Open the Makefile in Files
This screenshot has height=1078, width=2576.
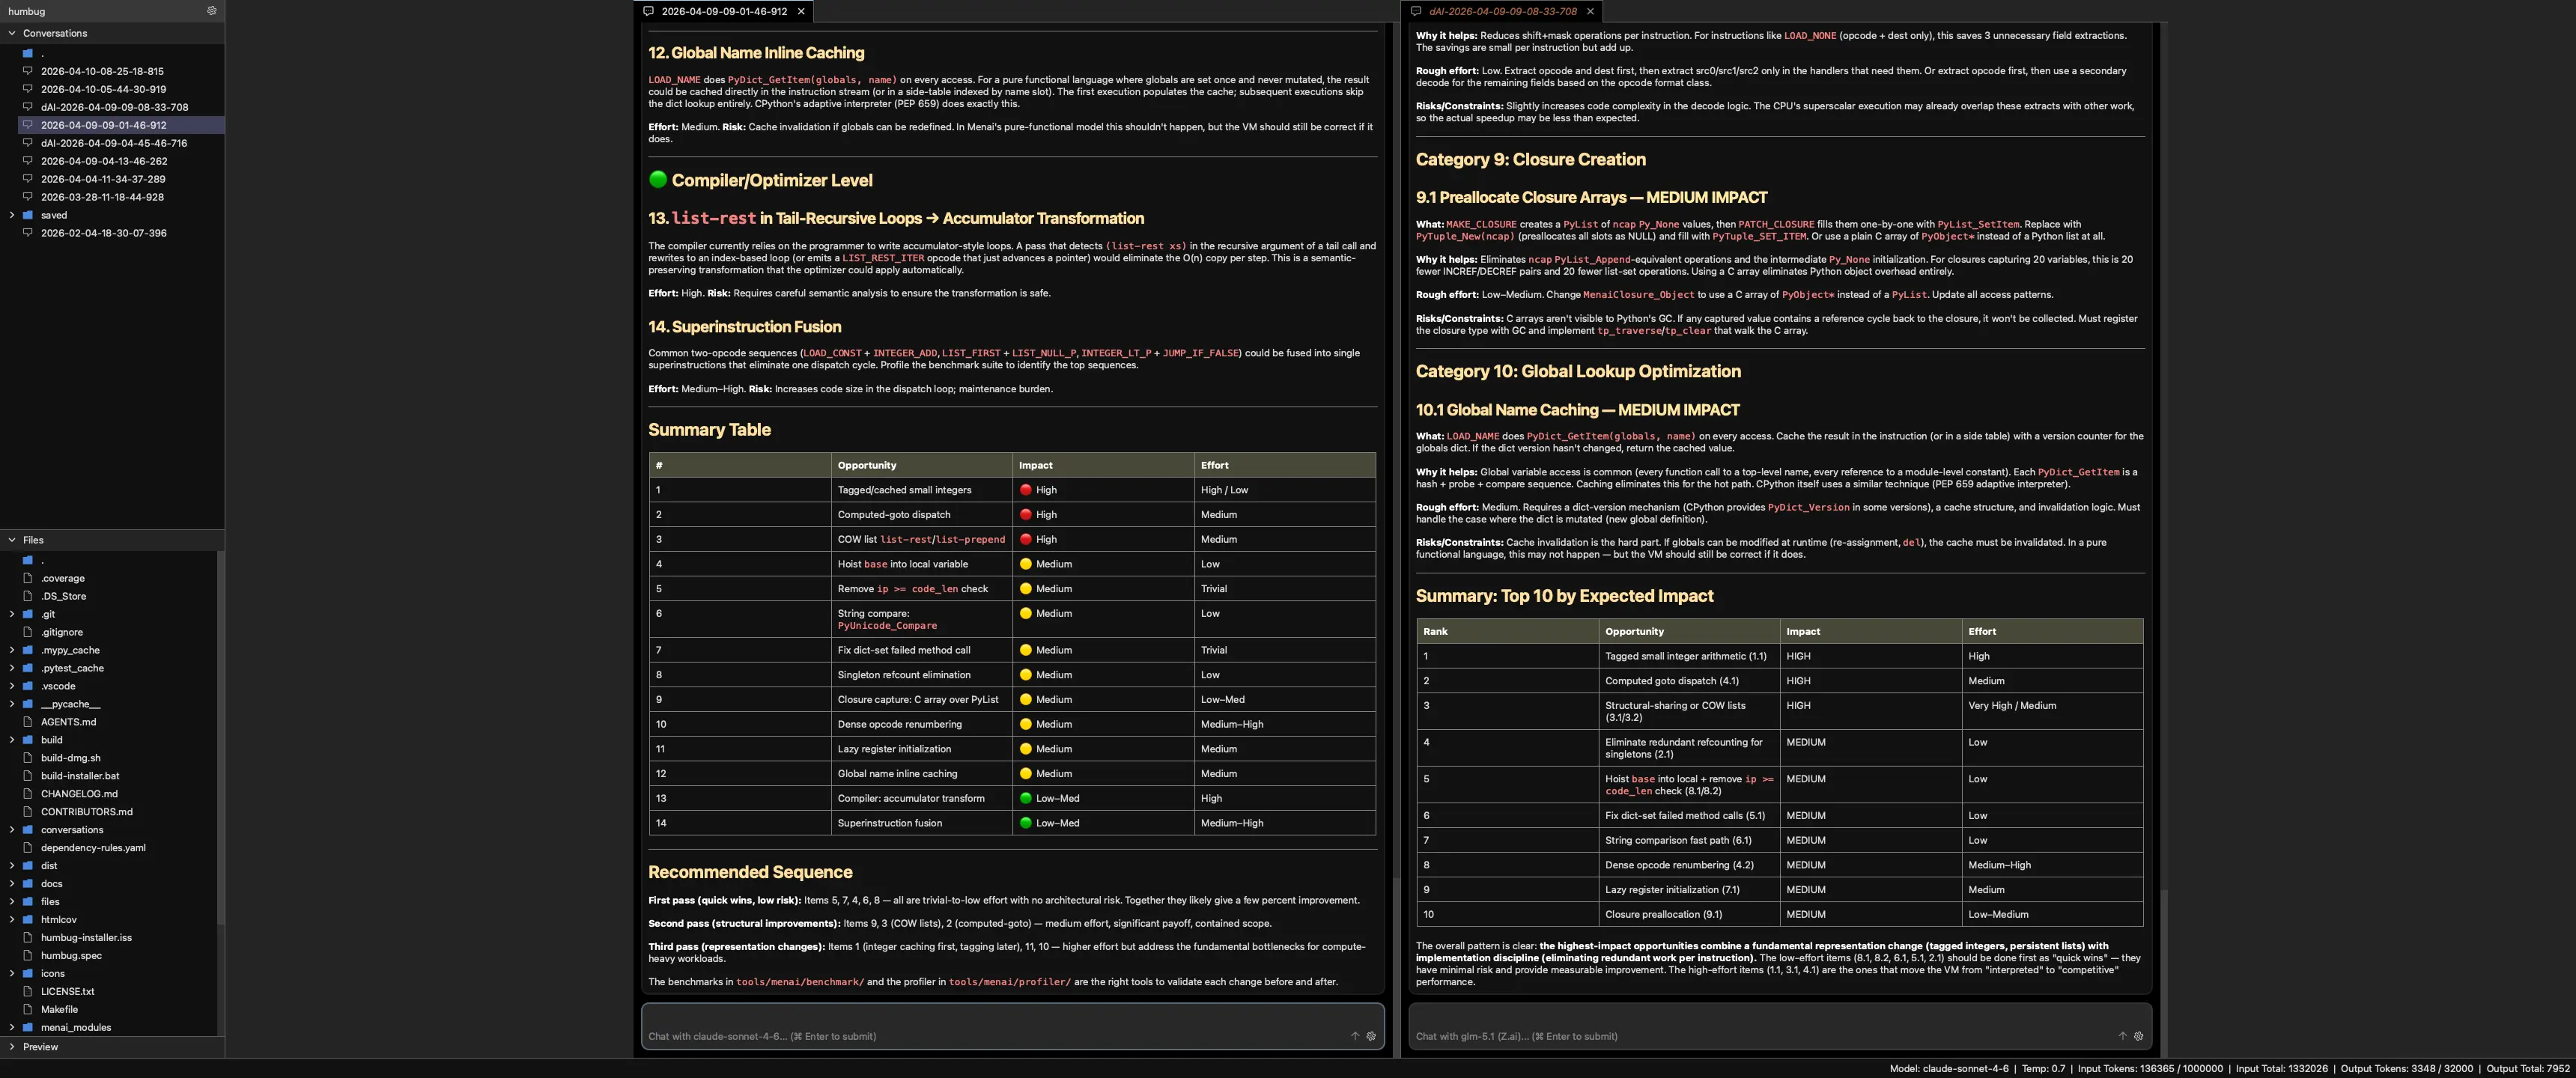pos(59,1009)
